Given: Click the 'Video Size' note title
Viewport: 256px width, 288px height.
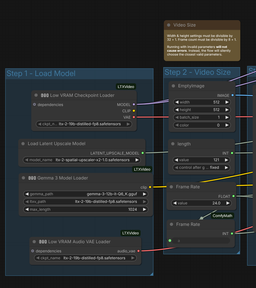Looking at the screenshot, I should pos(185,25).
